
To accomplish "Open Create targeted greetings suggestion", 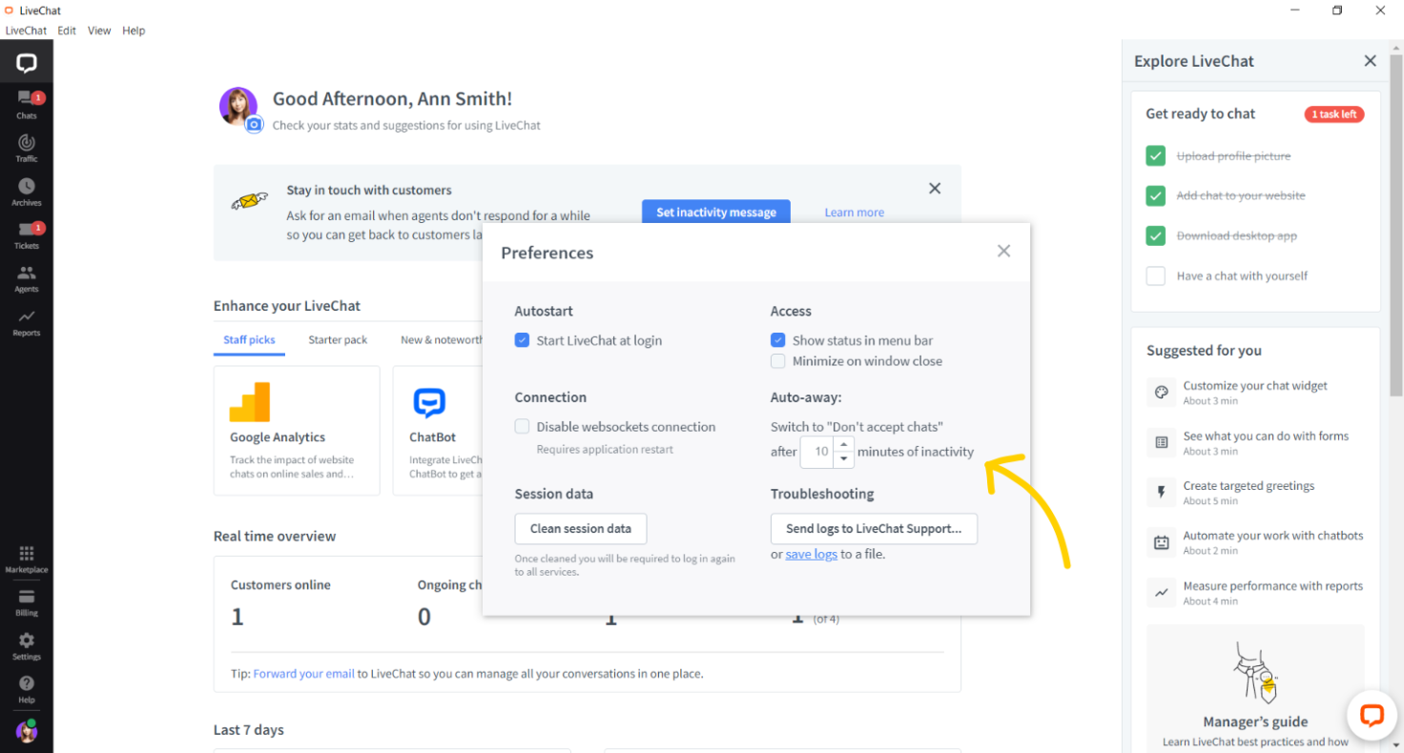I will (x=1255, y=493).
